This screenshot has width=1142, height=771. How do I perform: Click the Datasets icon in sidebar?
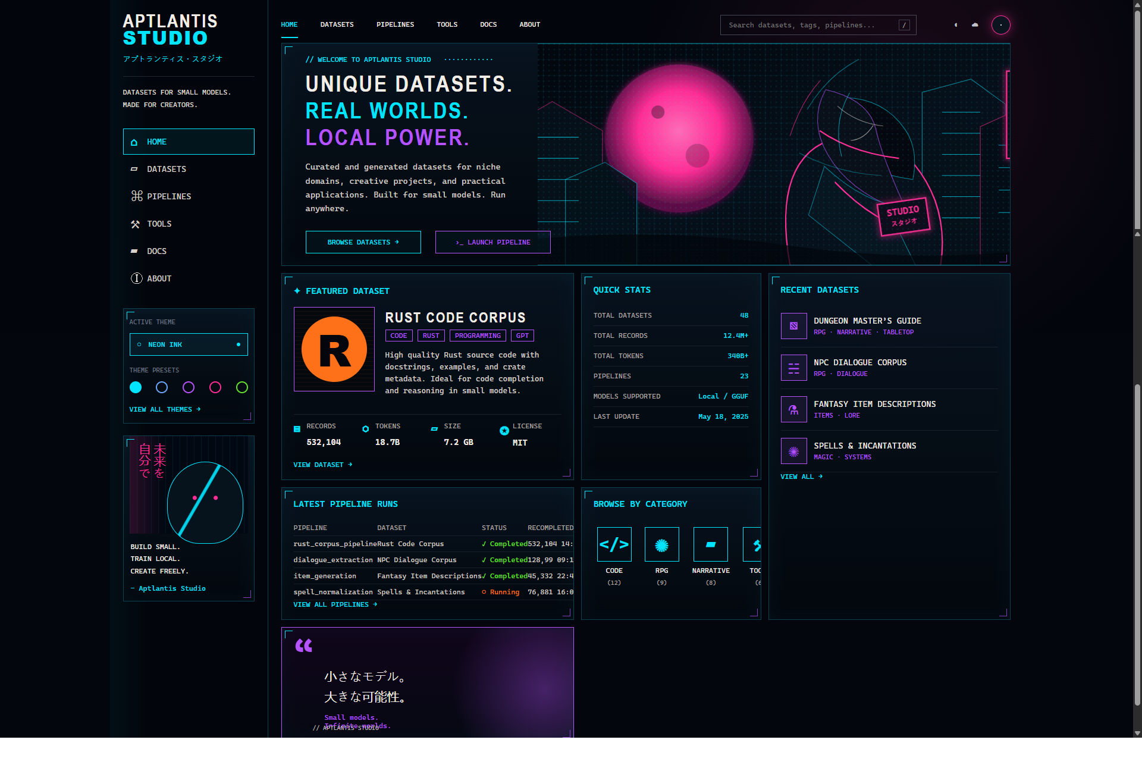point(134,170)
